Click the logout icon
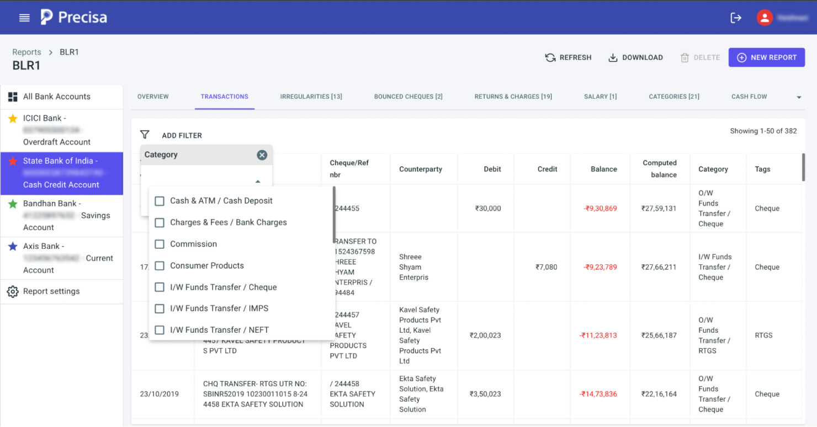Screen dimensions: 817x427 [x=736, y=17]
